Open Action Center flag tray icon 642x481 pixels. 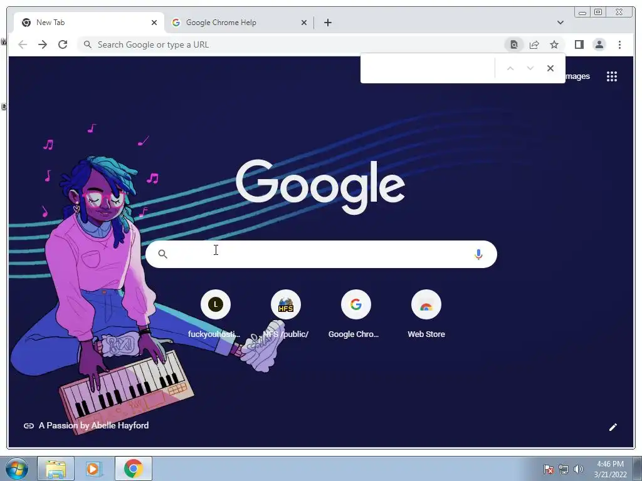[x=549, y=469]
